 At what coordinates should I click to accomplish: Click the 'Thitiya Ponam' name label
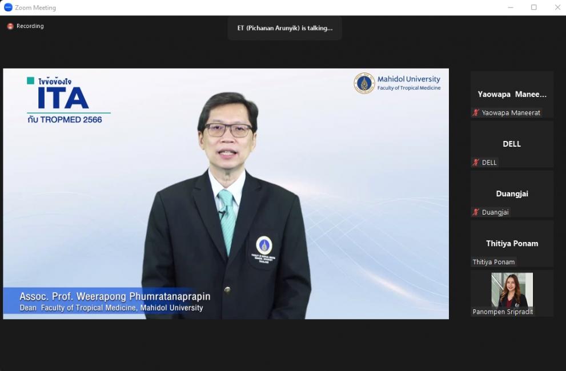tap(493, 262)
